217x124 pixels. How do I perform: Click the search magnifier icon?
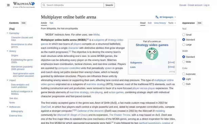[x=44, y=5]
